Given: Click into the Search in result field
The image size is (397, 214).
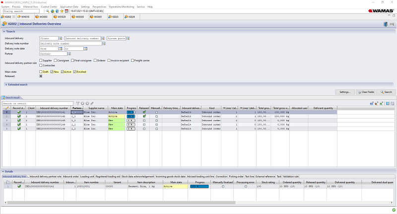Looking at the screenshot, I should [x=38, y=103].
